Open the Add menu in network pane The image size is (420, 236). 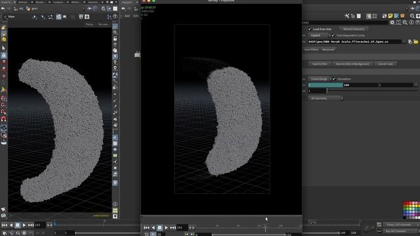coord(127,16)
